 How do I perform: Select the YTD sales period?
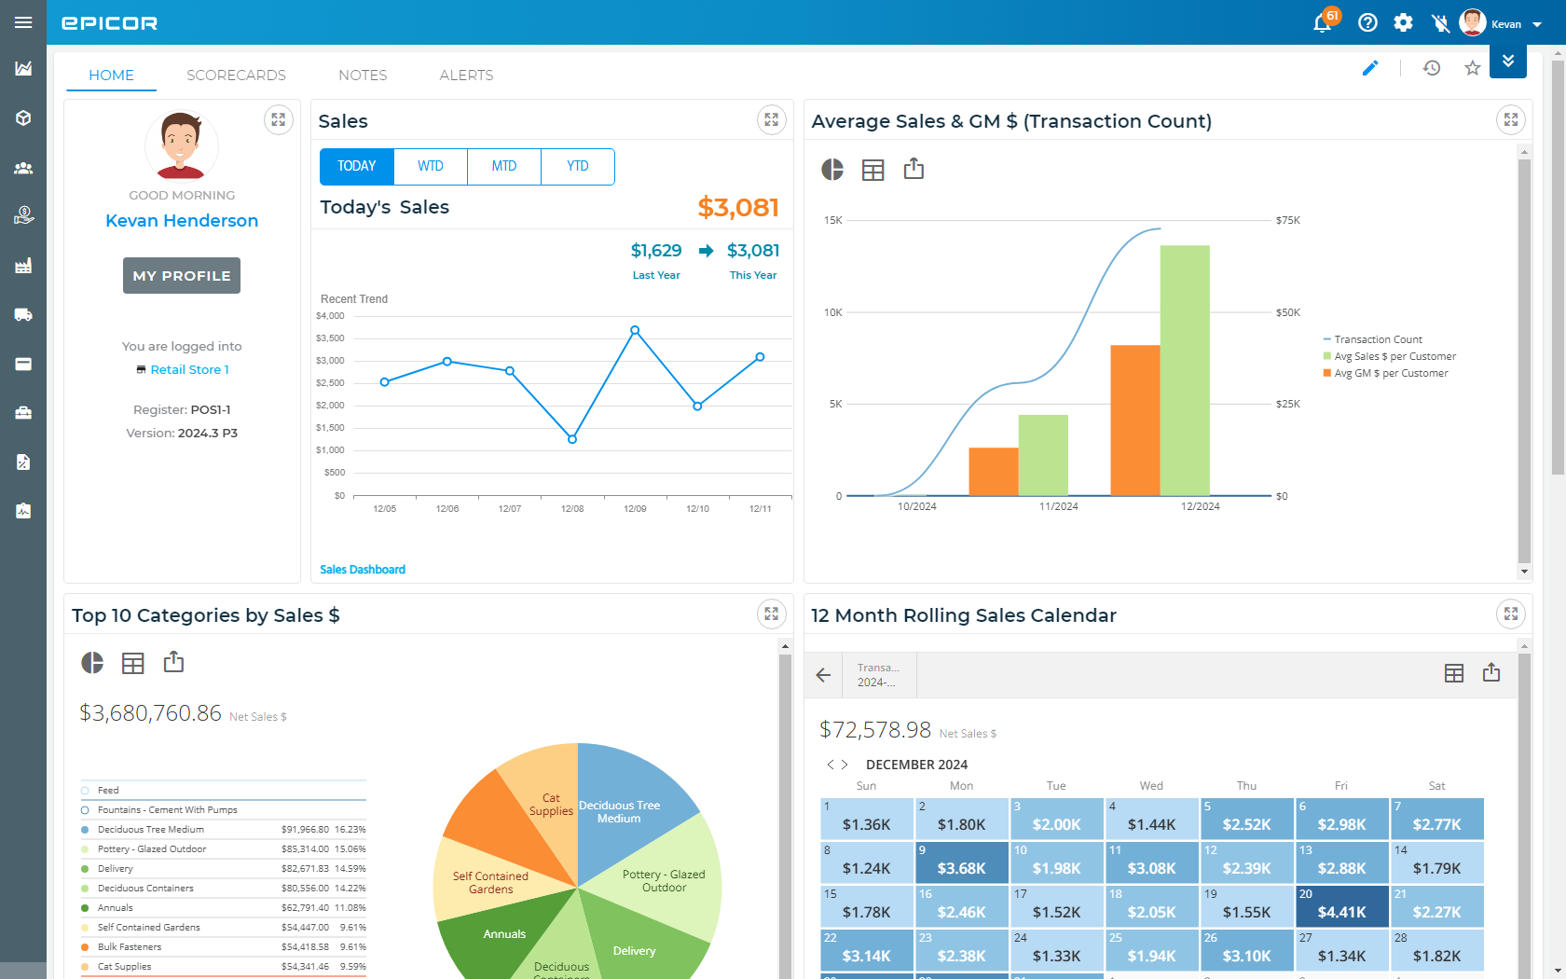(x=577, y=167)
